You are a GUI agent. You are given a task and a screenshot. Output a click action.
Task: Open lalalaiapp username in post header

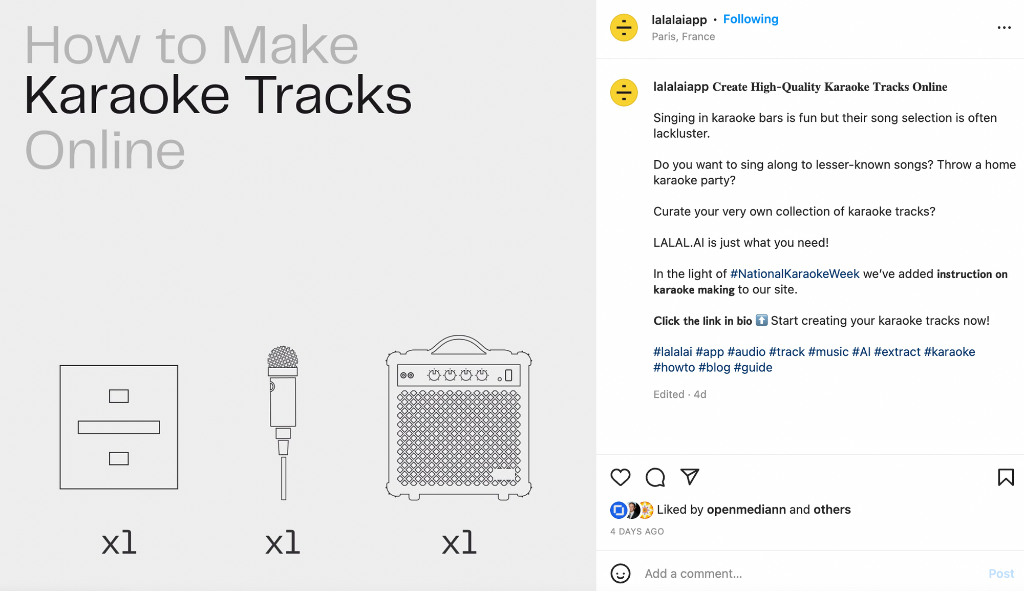[x=679, y=20]
